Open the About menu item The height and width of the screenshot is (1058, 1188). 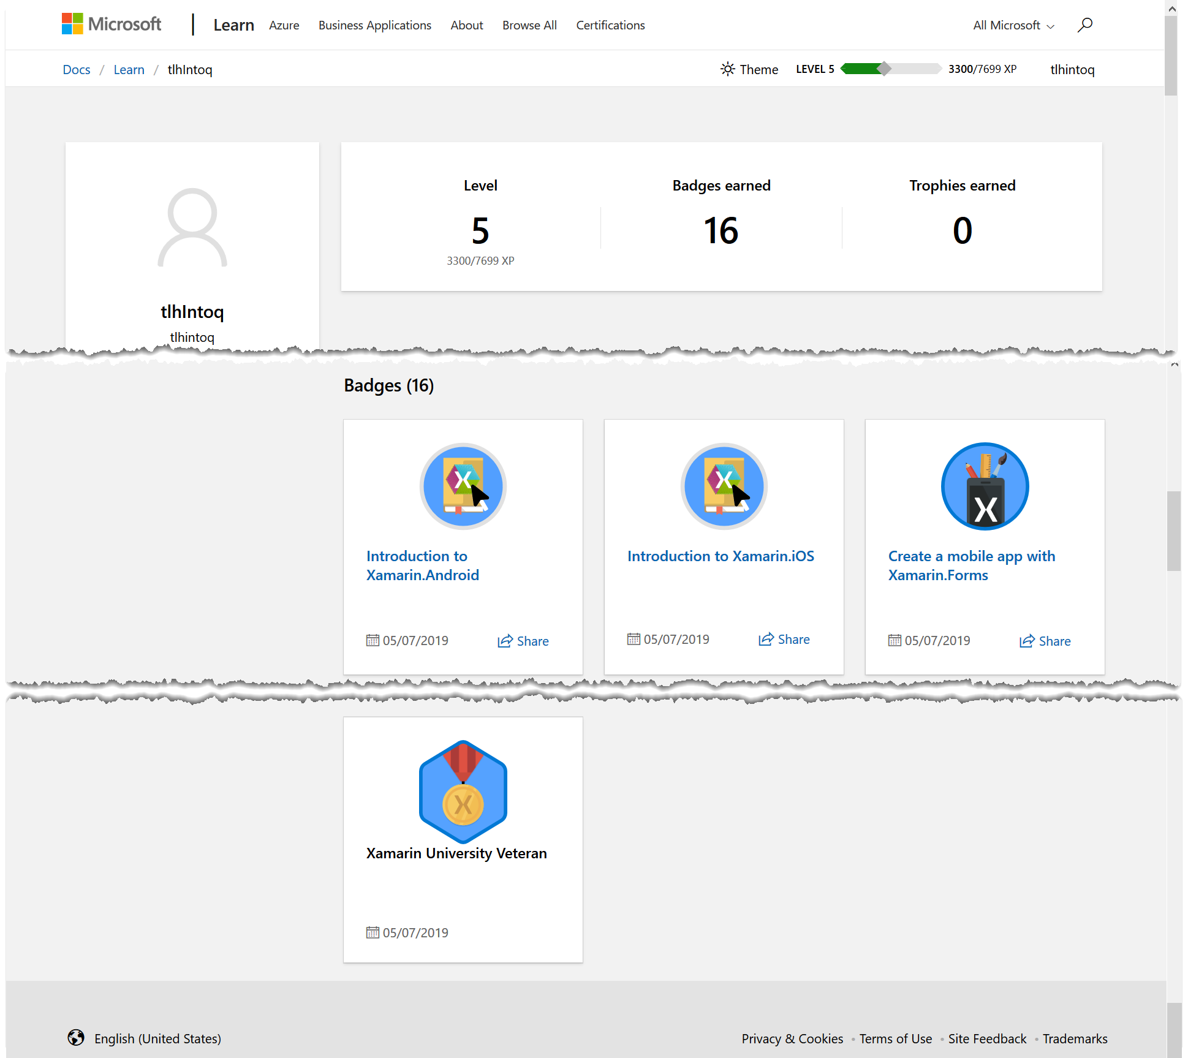467,25
